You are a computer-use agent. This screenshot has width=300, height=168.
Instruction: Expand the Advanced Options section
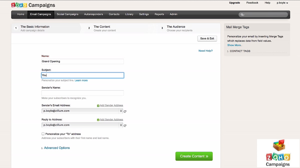pos(57,148)
